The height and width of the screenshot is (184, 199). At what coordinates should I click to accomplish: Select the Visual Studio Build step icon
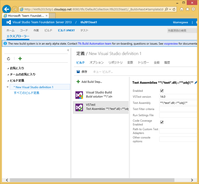click(79, 95)
